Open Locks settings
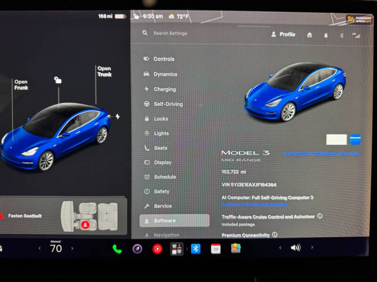377x282 pixels. click(x=156, y=119)
